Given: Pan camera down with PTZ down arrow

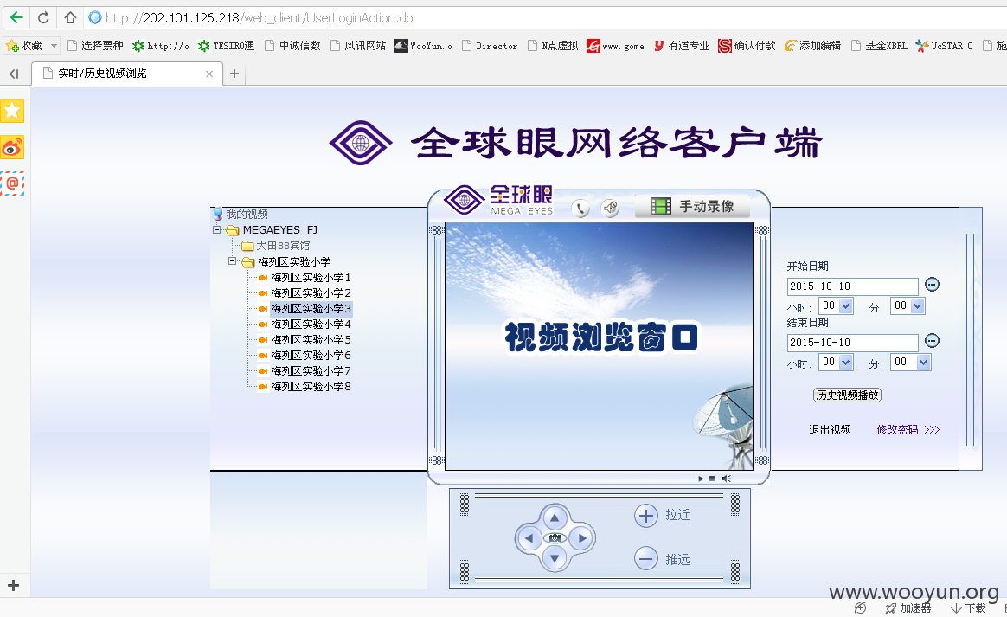Looking at the screenshot, I should [555, 558].
